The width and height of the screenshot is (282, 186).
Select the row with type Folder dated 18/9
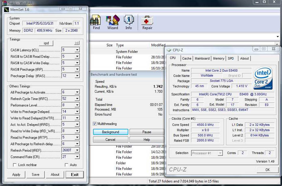coord(127,163)
